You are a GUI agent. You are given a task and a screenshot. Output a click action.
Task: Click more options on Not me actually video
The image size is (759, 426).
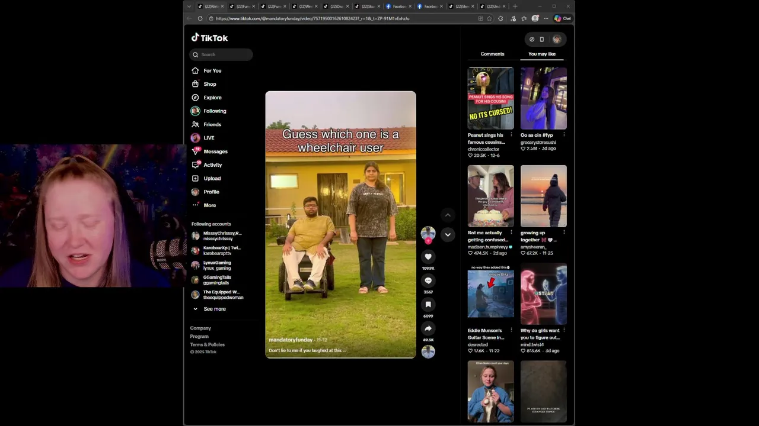511,233
